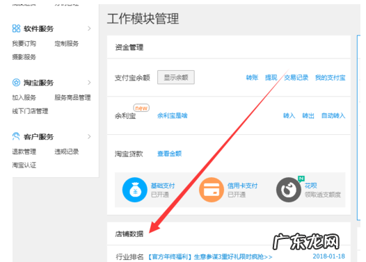Click the 软件服务 heading
The width and height of the screenshot is (366, 262).
(x=38, y=28)
